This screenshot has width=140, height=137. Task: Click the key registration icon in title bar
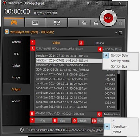coord(89,3)
